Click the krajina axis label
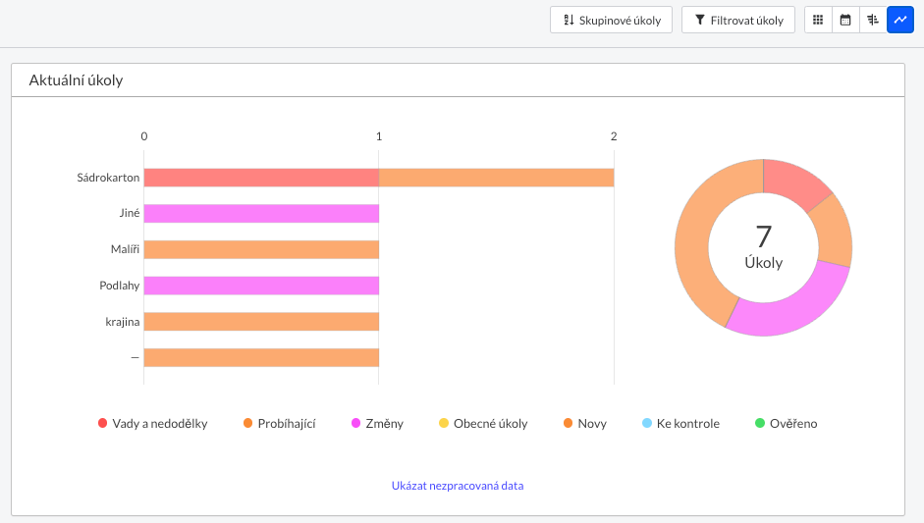 click(122, 322)
